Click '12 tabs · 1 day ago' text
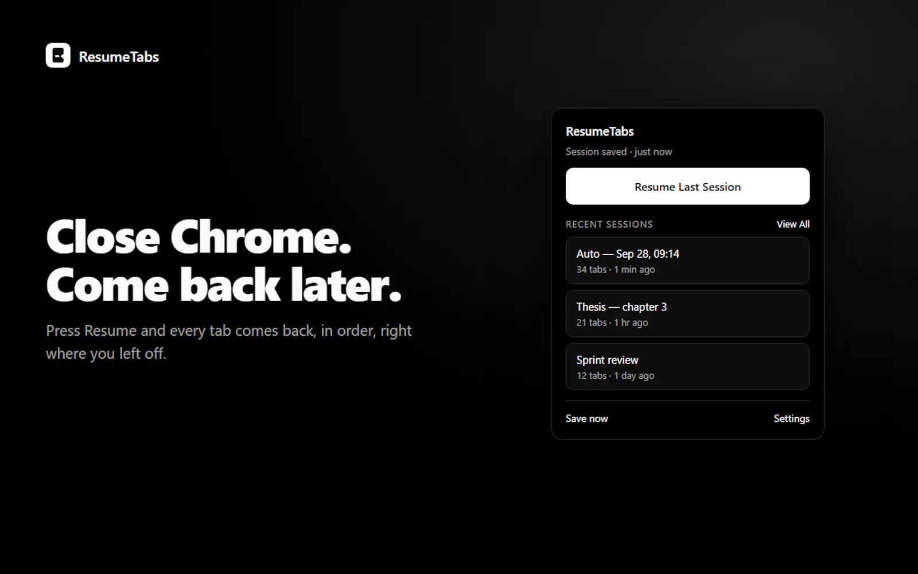 coord(615,375)
